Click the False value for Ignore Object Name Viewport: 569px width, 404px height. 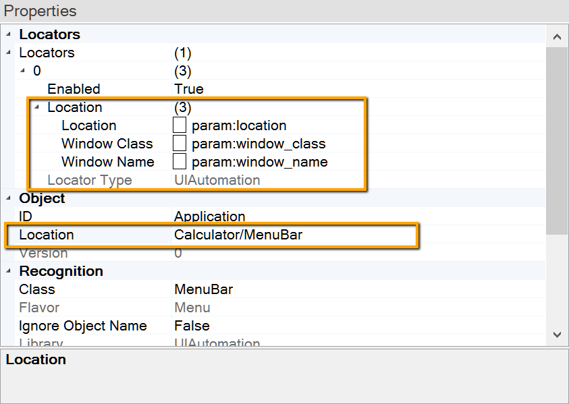point(192,326)
